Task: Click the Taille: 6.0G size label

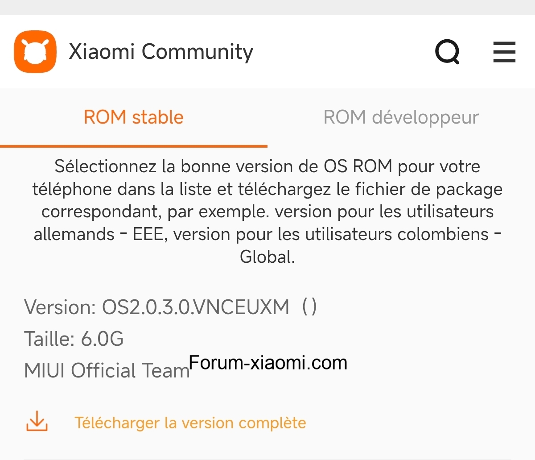Action: pos(74,339)
